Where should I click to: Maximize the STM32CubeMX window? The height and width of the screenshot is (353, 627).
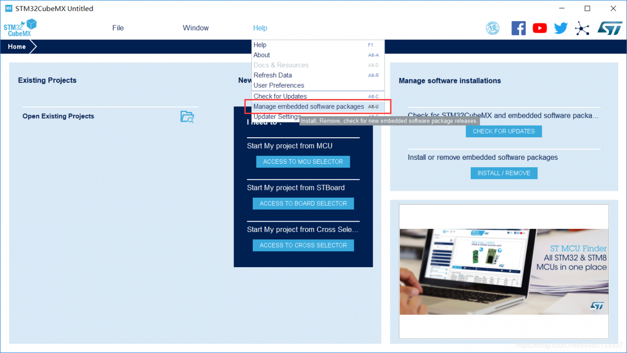click(x=587, y=8)
